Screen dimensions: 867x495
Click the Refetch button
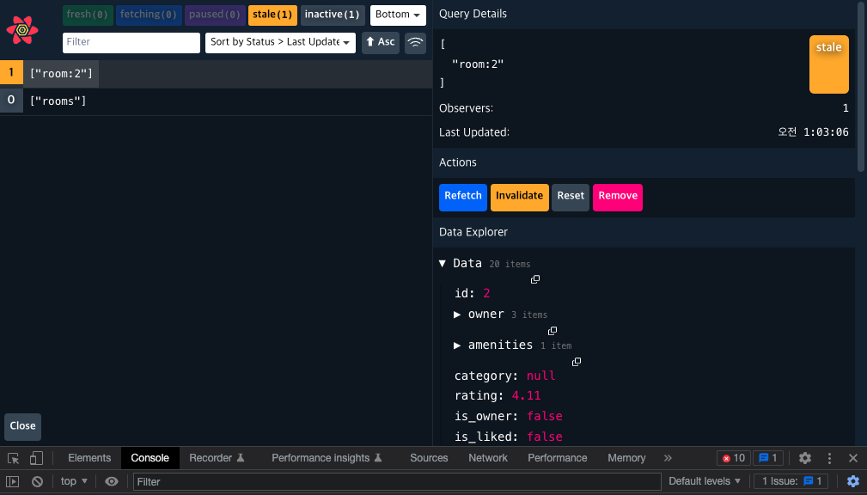pyautogui.click(x=463, y=198)
